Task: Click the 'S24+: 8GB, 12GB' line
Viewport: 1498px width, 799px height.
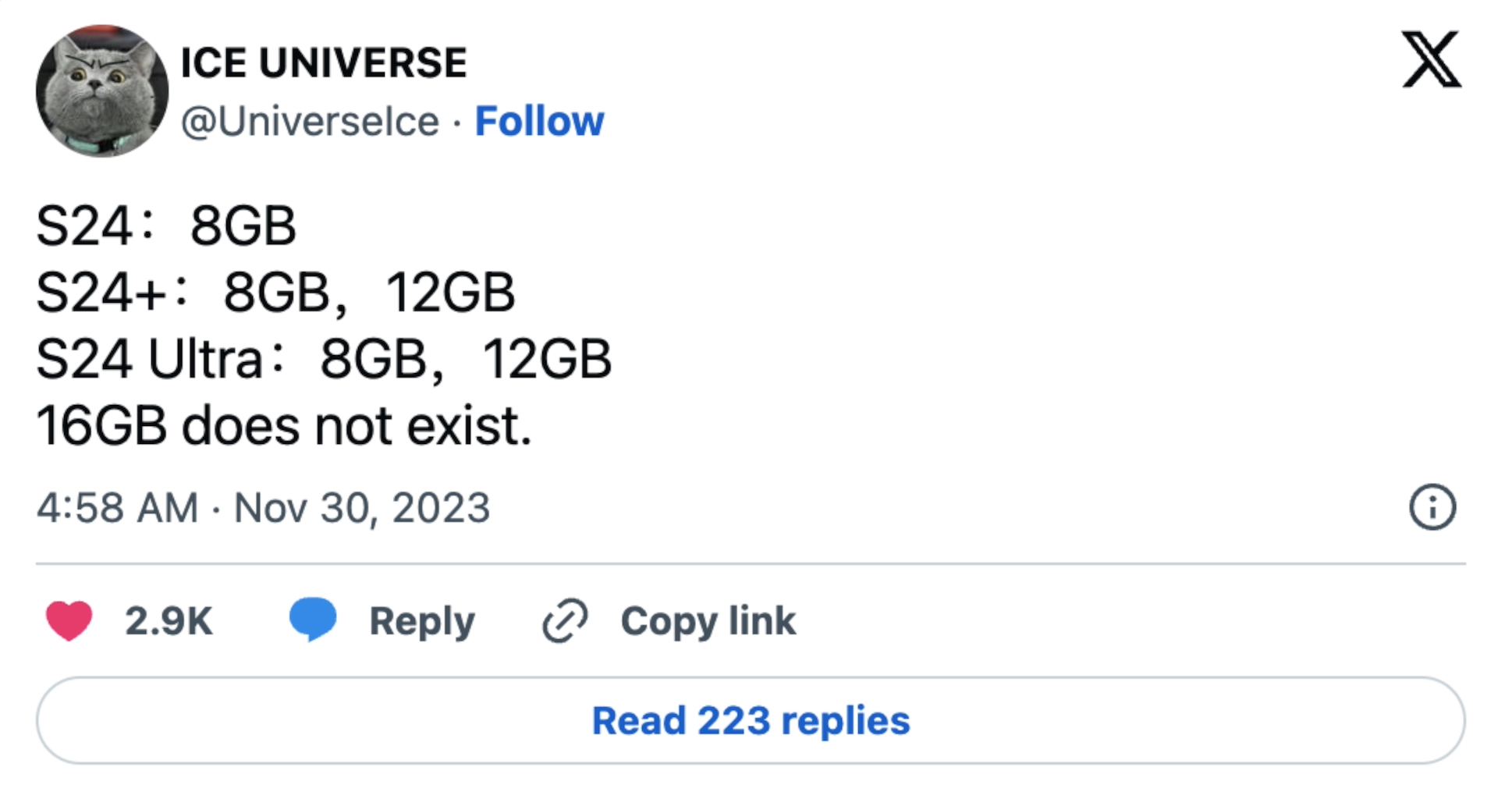Action: pyautogui.click(x=275, y=293)
